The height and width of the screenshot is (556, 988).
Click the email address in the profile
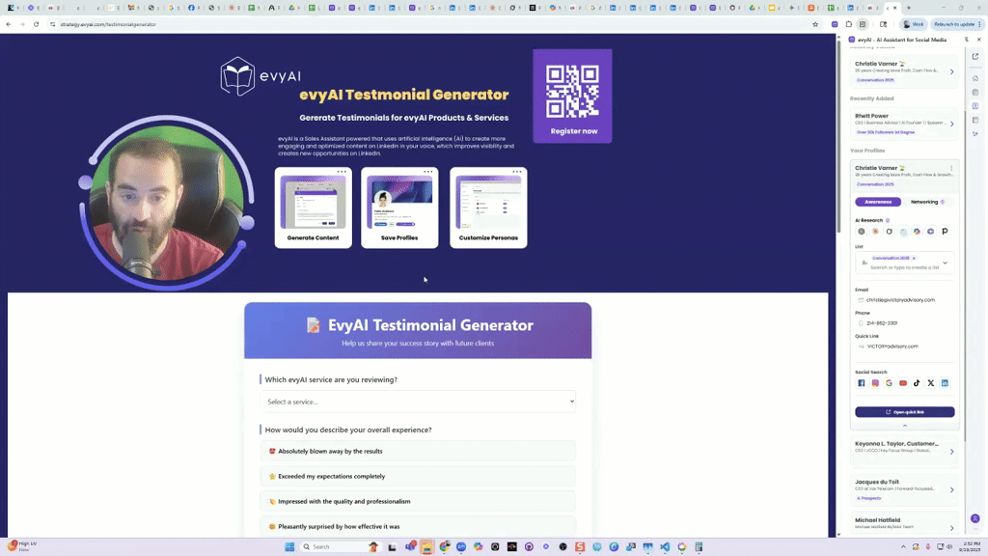(900, 300)
